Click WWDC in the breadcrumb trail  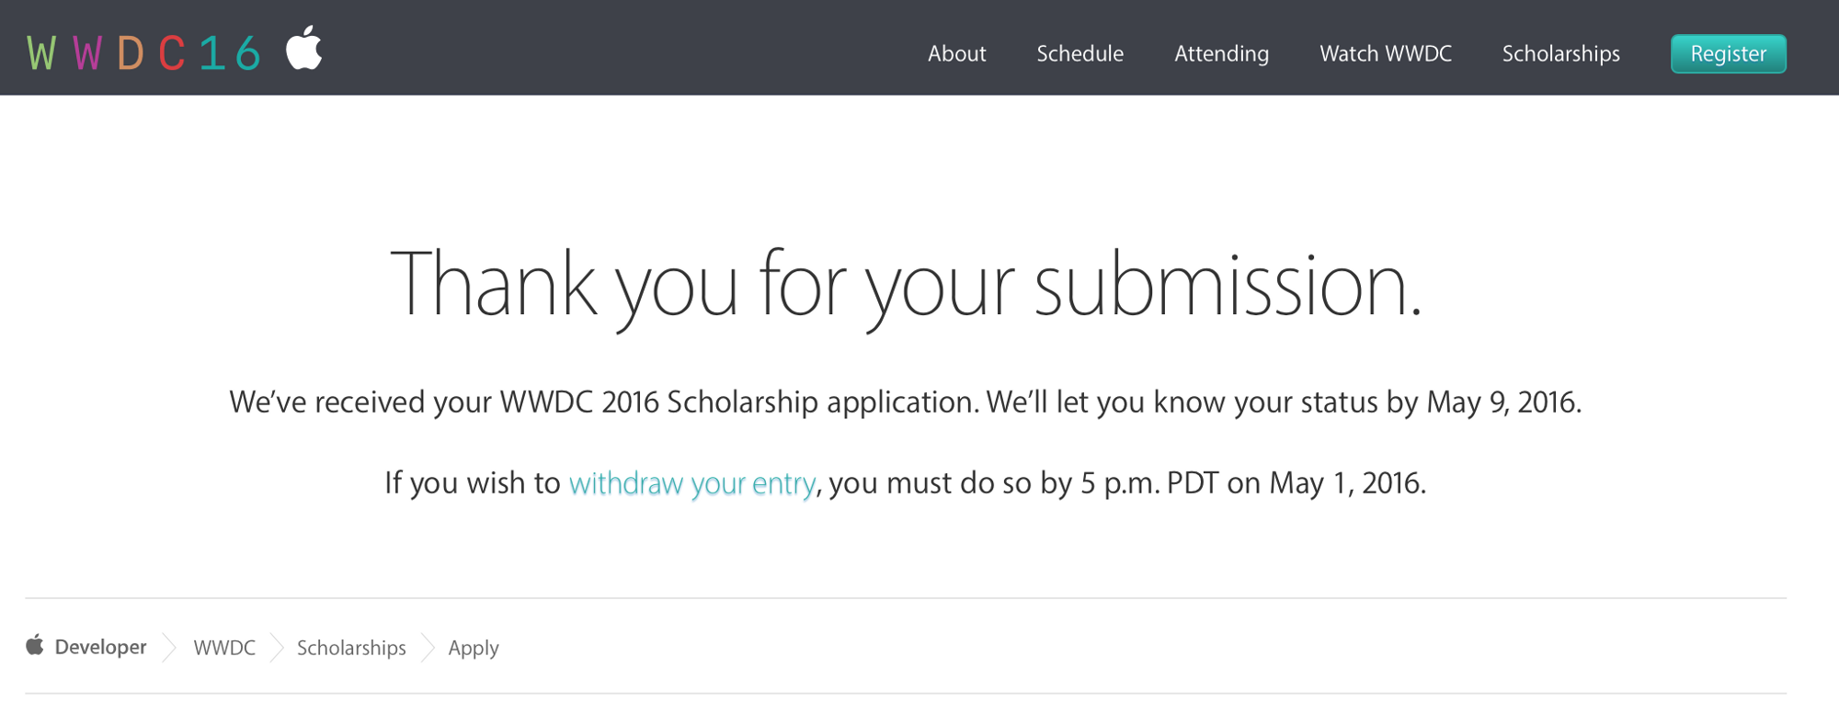(x=223, y=647)
